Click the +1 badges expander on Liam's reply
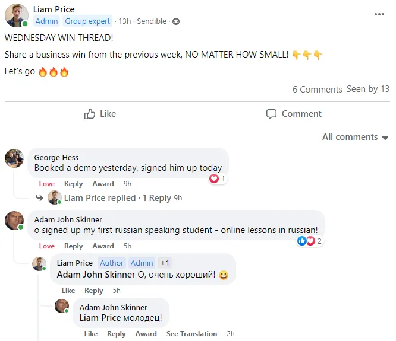This screenshot has height=341, width=396. pos(165,263)
